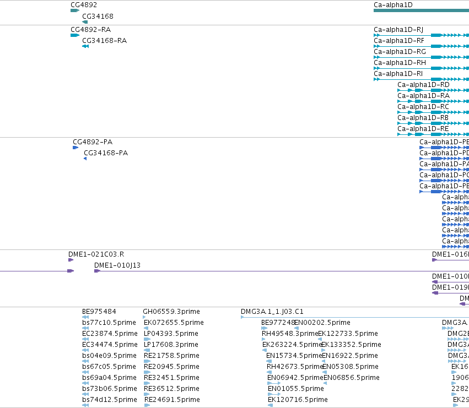Select the CG4892-RA transcript label
Screen dimensions: 469x408
90,30
